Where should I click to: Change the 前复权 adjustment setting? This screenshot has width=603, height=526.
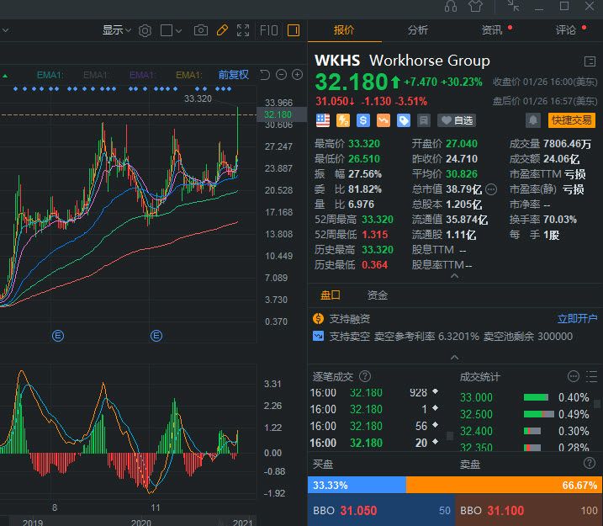(x=234, y=75)
